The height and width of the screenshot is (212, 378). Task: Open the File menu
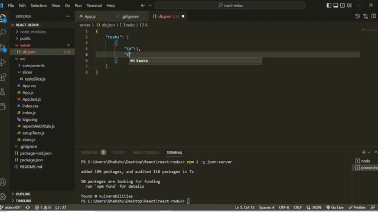pyautogui.click(x=11, y=5)
